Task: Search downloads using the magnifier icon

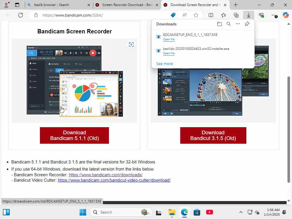Action: pyautogui.click(x=229, y=24)
